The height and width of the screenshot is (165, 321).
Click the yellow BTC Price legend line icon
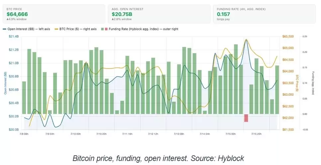point(56,29)
